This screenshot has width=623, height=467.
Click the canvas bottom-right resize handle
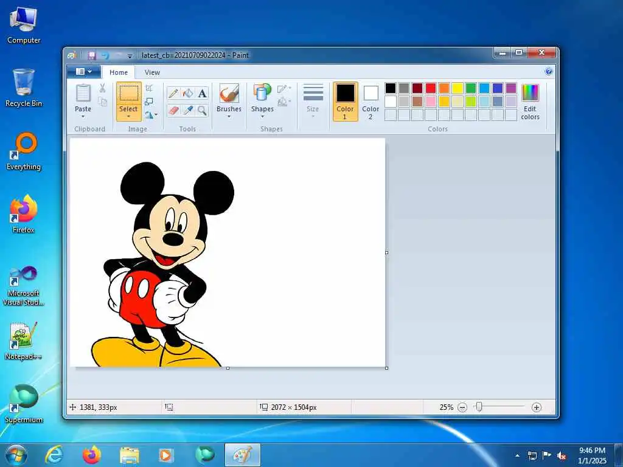[x=386, y=368]
